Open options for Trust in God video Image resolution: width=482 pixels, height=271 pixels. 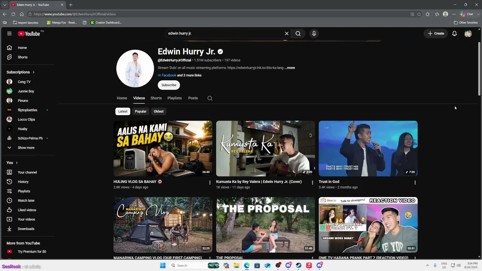[x=415, y=183]
